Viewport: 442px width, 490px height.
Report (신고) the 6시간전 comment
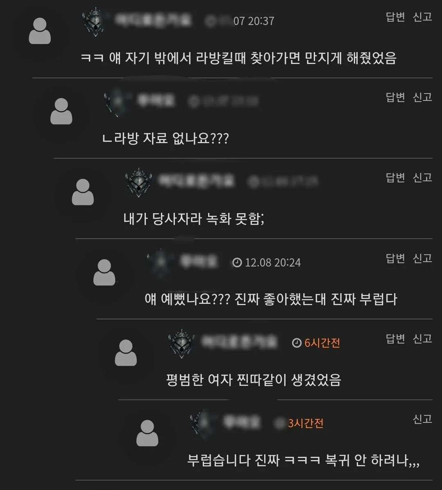tap(422, 338)
